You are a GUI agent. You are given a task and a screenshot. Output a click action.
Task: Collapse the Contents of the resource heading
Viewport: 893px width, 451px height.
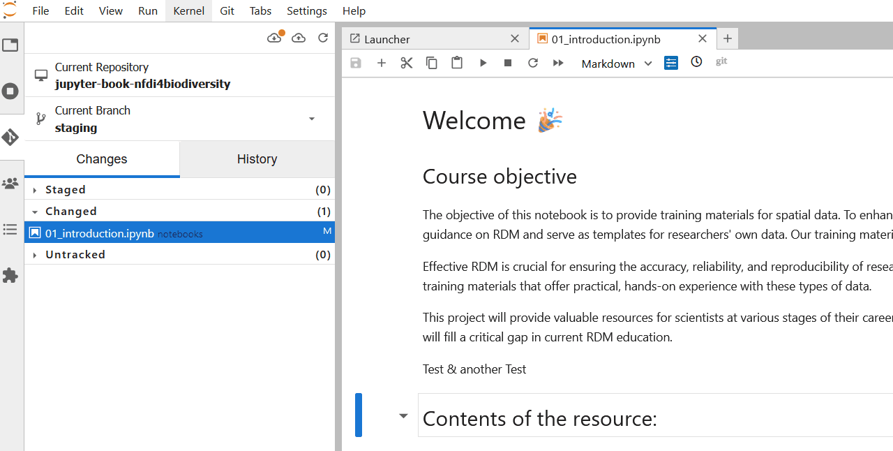(403, 416)
